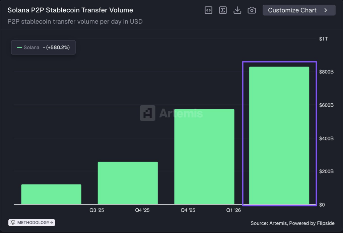Image resolution: width=343 pixels, height=233 pixels.
Task: Click the second-shortest bar above $200B
Action: pos(128,183)
